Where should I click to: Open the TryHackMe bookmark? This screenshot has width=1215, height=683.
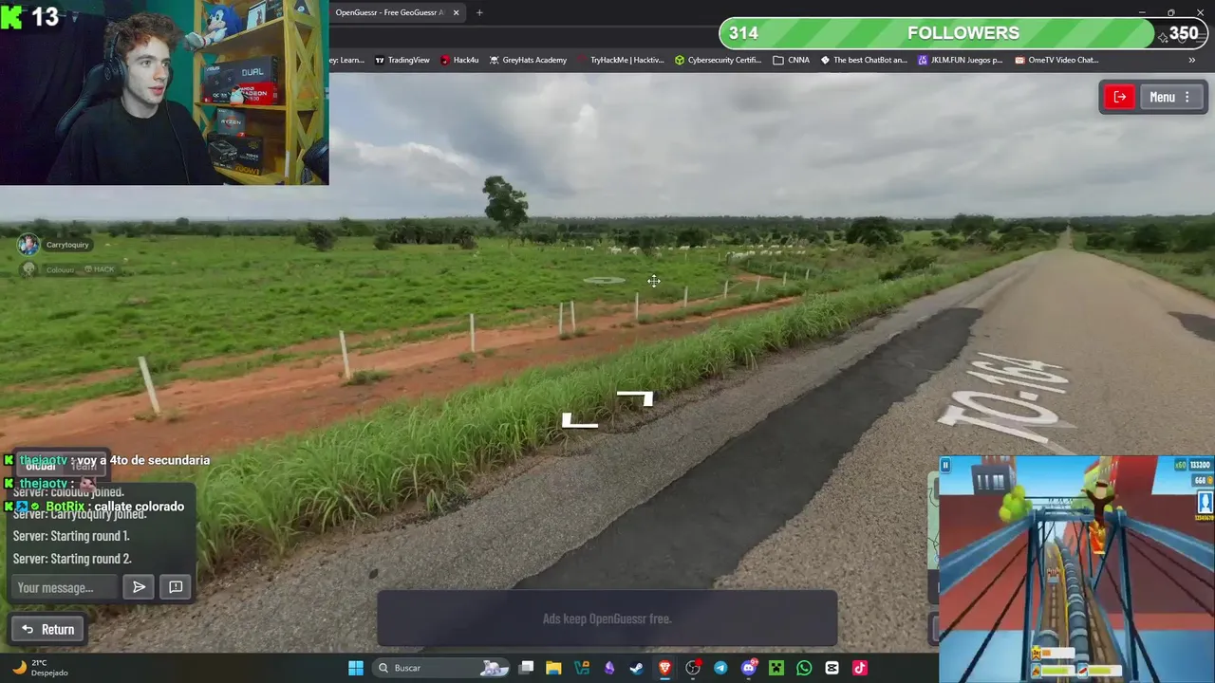tap(621, 60)
